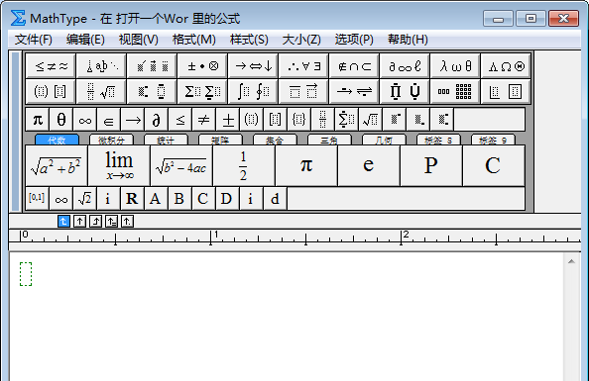This screenshot has width=589, height=381.
Task: Open the miscellaneous symbols palette (∂∞ℓ)
Action: [x=405, y=66]
